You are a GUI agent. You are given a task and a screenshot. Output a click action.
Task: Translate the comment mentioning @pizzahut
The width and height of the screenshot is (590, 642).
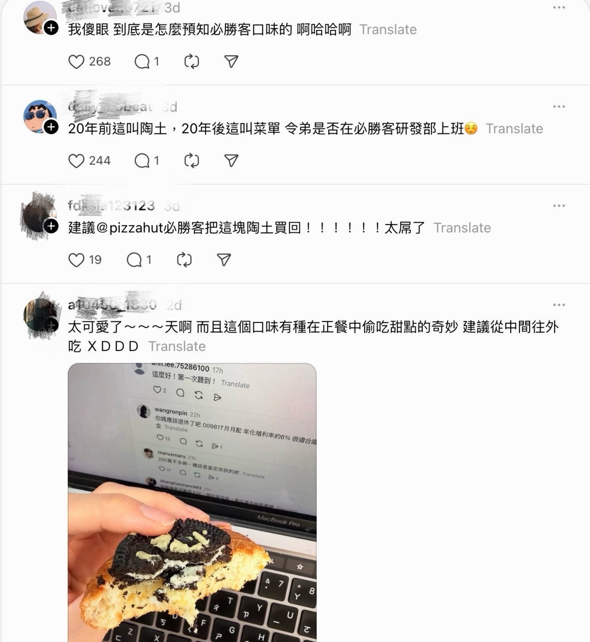click(462, 228)
